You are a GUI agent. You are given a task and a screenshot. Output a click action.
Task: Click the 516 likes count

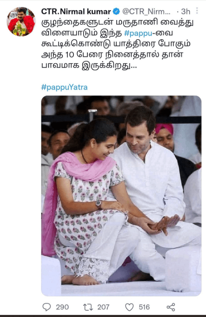point(144,307)
